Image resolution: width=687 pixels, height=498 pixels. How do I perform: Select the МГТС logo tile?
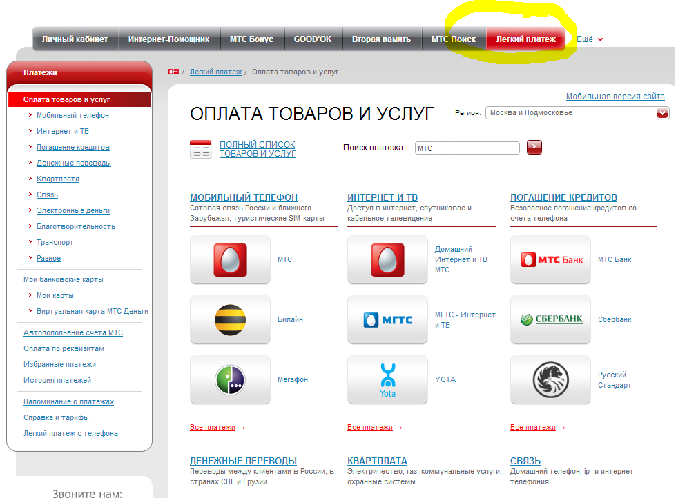[387, 320]
